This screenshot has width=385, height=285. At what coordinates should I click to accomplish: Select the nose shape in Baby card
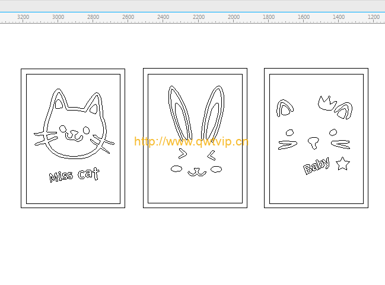[313, 143]
